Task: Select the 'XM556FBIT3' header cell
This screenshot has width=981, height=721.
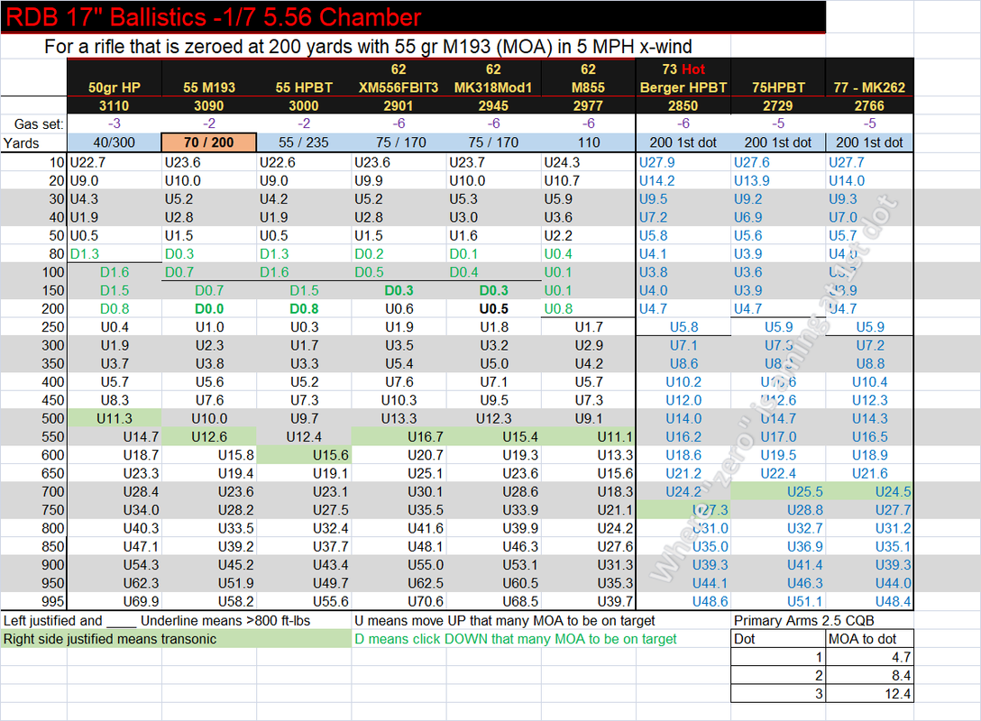Action: point(399,87)
